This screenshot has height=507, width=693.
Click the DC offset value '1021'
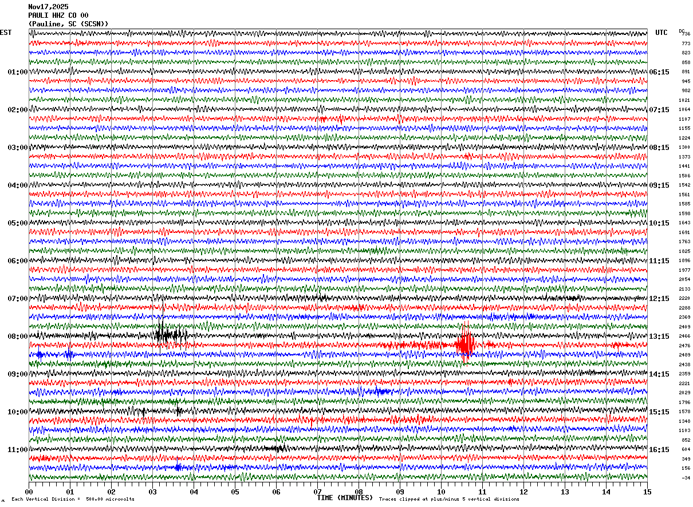click(x=684, y=100)
